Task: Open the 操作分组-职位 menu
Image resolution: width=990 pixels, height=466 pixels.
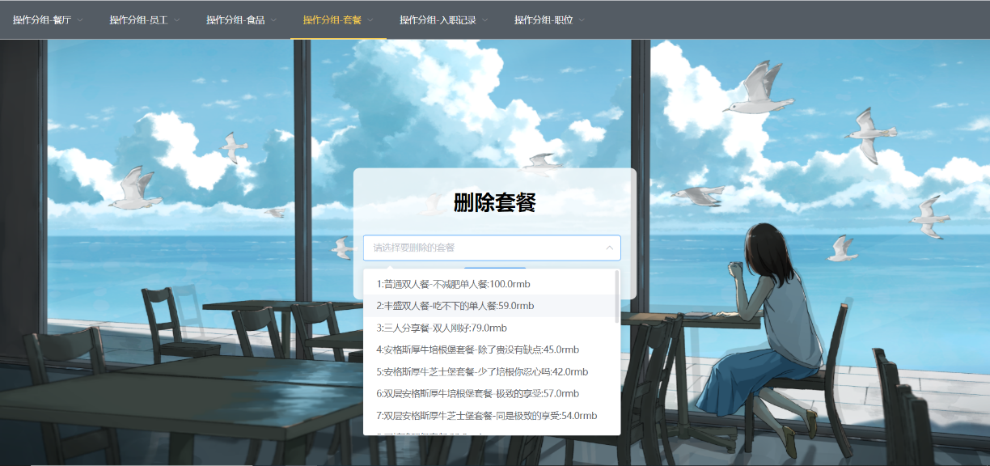Action: click(x=550, y=20)
